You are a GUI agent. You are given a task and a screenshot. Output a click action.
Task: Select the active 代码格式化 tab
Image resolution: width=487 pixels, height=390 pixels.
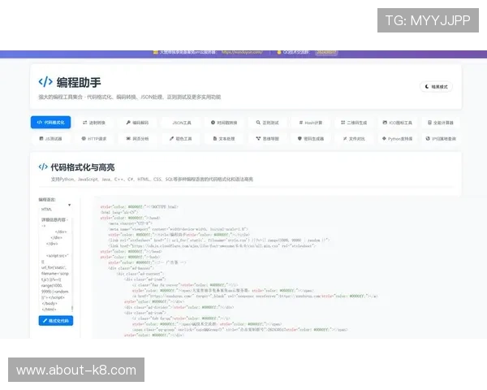click(50, 122)
